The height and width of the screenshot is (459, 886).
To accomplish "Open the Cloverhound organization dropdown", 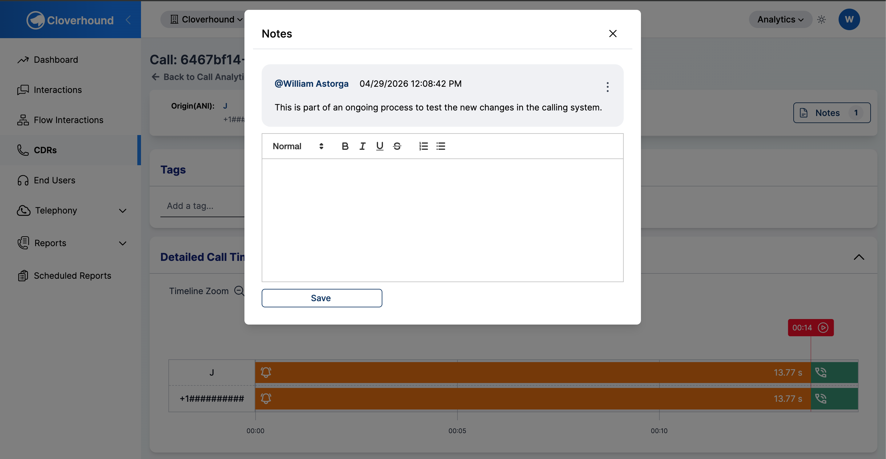I will point(206,19).
